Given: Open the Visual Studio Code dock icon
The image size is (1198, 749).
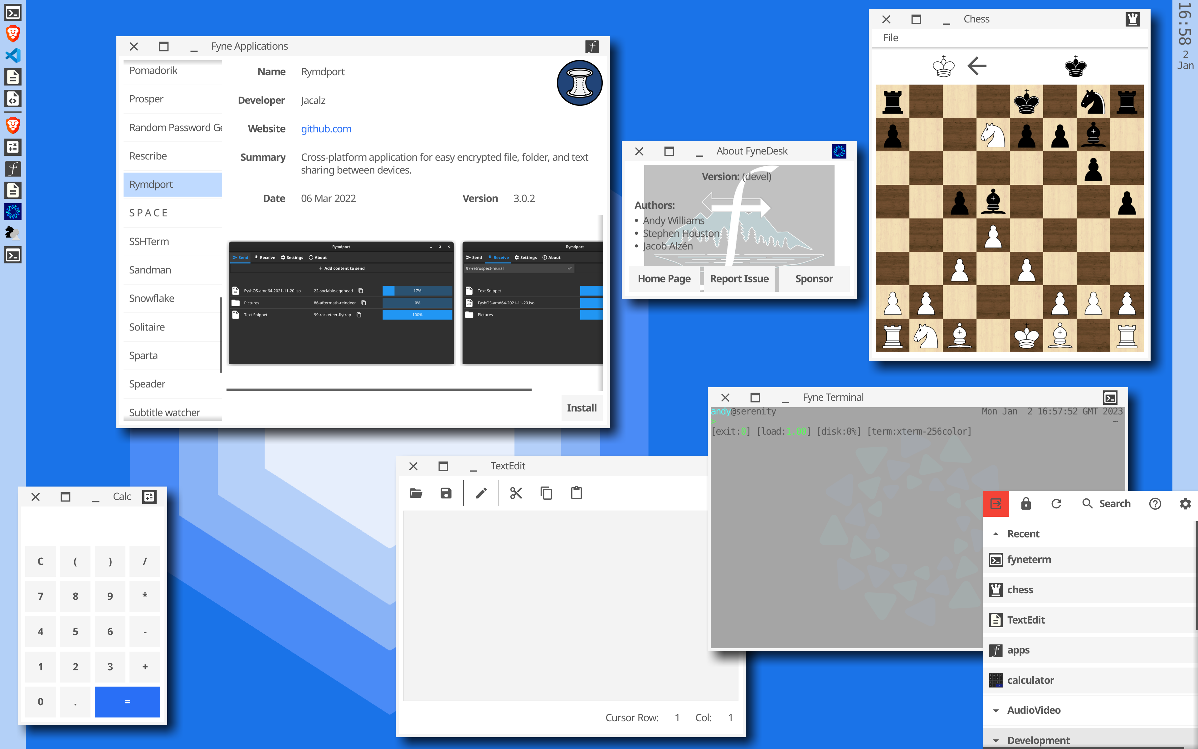Looking at the screenshot, I should tap(13, 55).
